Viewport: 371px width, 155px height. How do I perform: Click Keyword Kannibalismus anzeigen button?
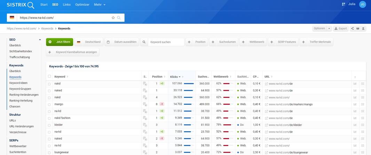point(73,52)
